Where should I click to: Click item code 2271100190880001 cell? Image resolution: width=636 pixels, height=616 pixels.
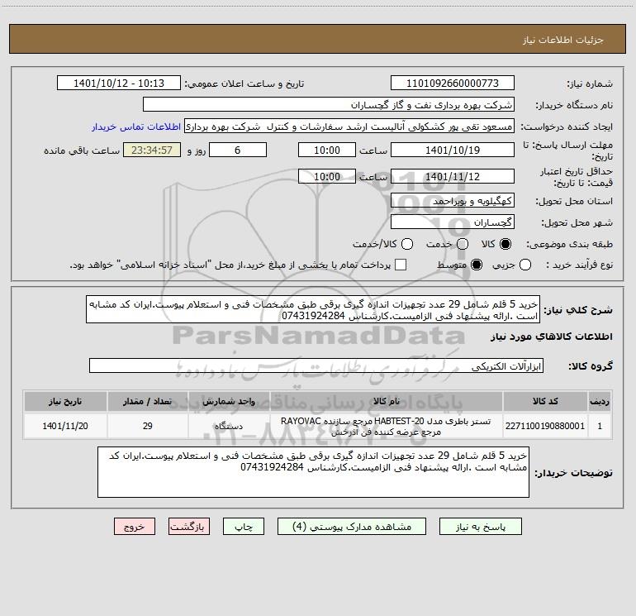(x=545, y=426)
